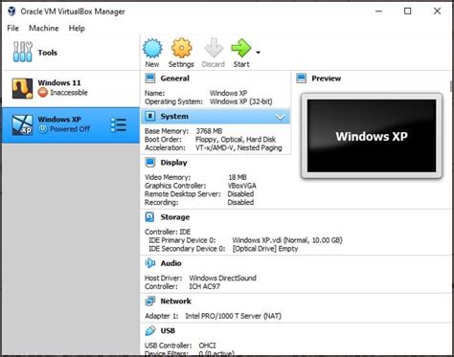Image resolution: width=454 pixels, height=357 pixels.
Task: Click the Discard arrow icon
Action: click(x=214, y=48)
